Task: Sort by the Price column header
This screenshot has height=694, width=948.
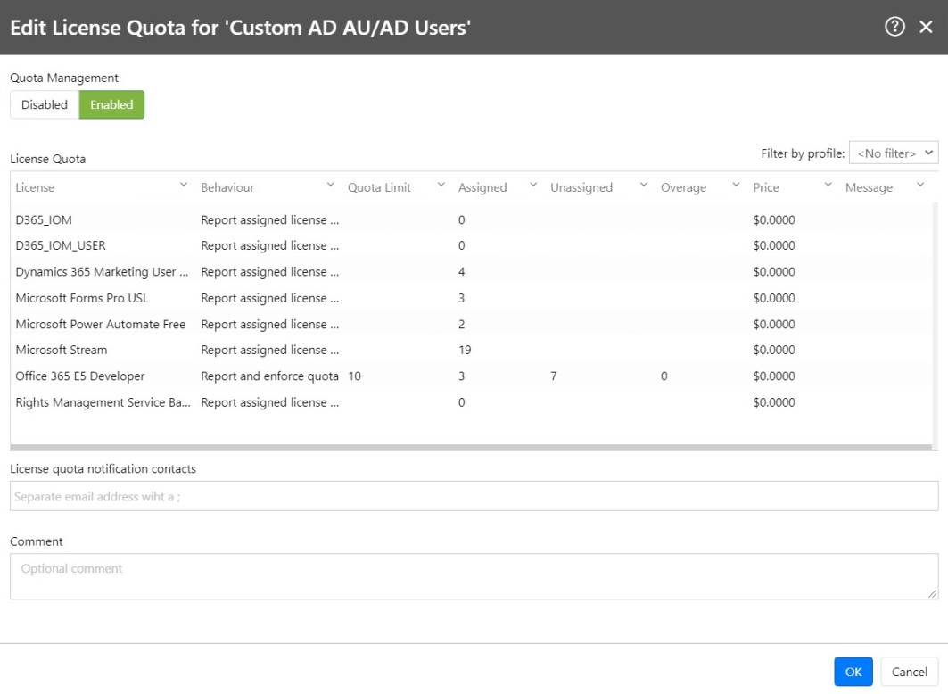Action: pyautogui.click(x=765, y=187)
